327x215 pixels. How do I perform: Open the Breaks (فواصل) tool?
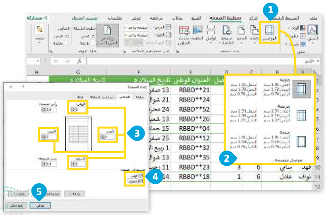coord(211,34)
